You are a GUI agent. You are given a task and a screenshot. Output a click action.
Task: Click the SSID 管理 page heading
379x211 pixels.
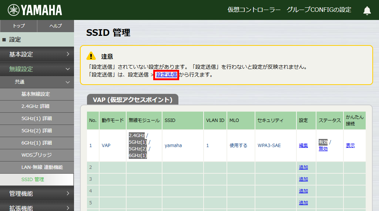pos(108,33)
